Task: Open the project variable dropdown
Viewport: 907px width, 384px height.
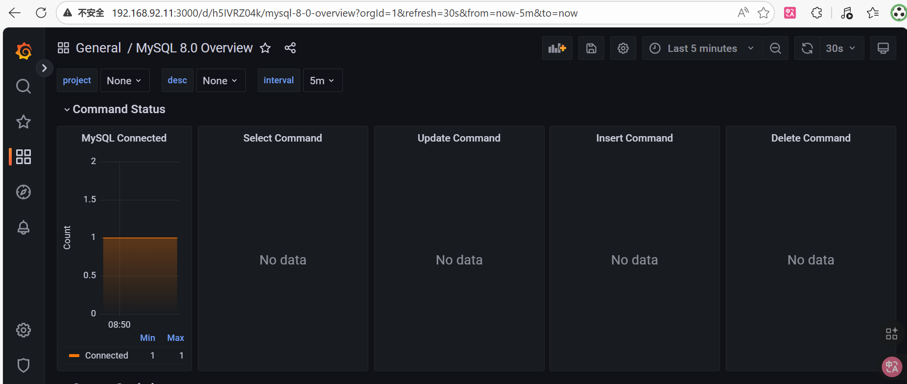Action: (x=124, y=80)
